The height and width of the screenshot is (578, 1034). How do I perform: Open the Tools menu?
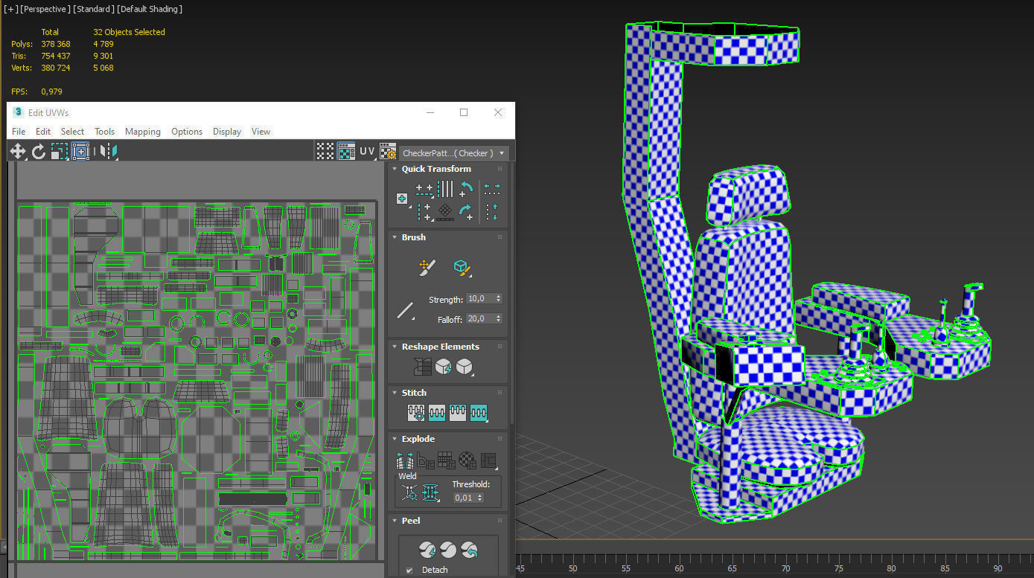point(104,132)
